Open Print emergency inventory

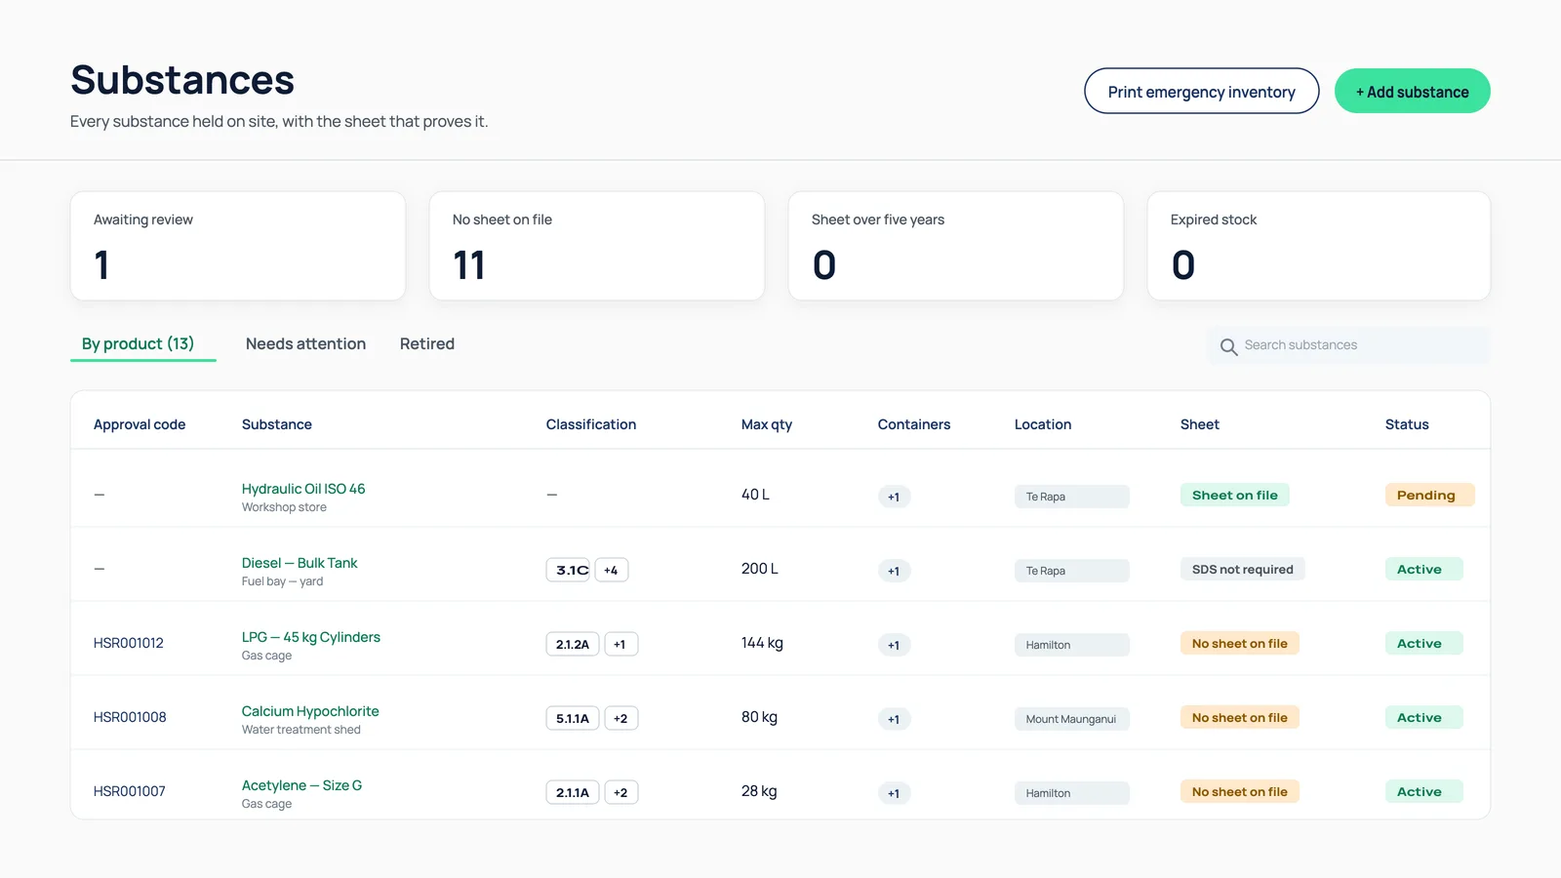(1201, 91)
